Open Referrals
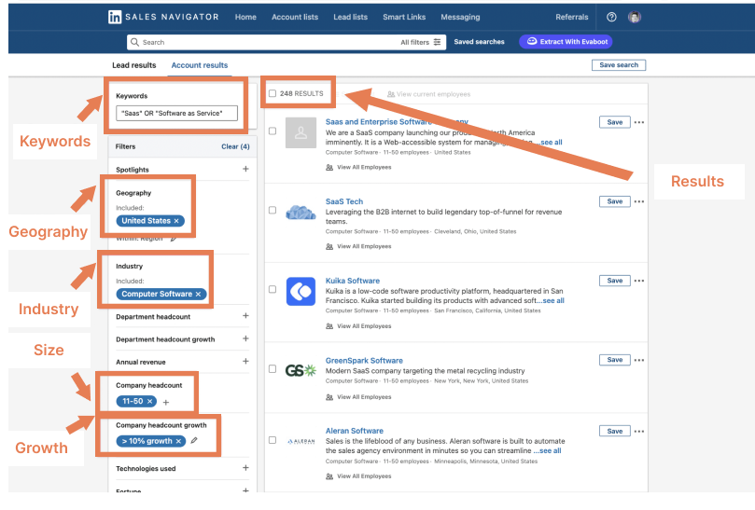This screenshot has width=755, height=510. tap(572, 17)
